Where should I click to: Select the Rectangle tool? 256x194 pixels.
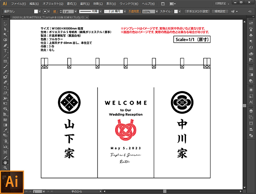5,61
